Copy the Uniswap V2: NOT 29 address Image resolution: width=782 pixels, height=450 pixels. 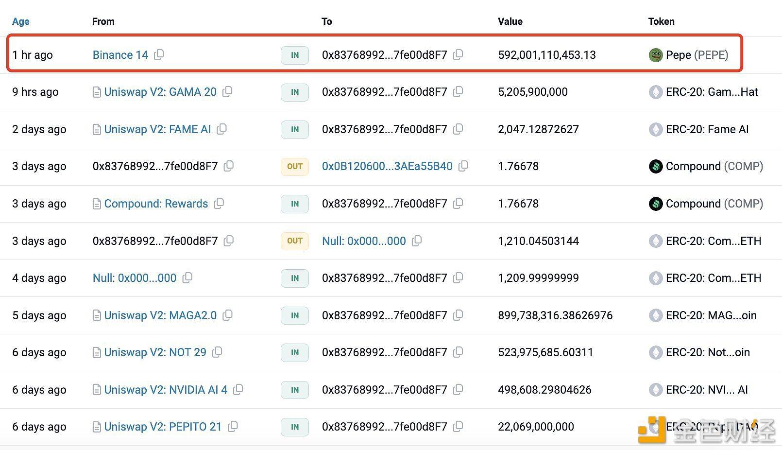(x=217, y=352)
